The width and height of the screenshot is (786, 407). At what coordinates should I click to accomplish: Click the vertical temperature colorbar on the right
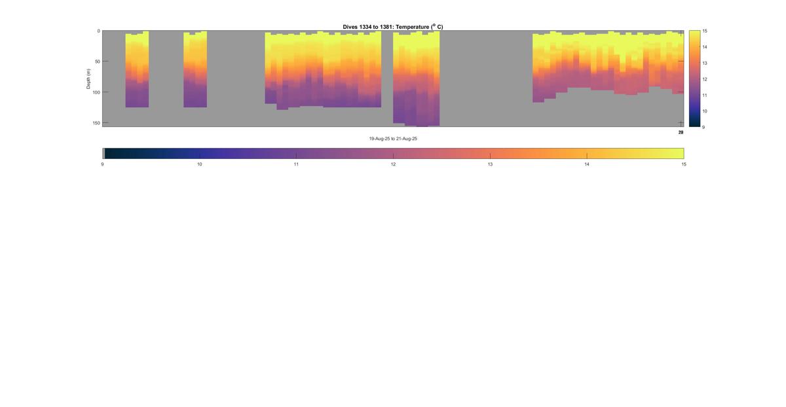[693, 79]
